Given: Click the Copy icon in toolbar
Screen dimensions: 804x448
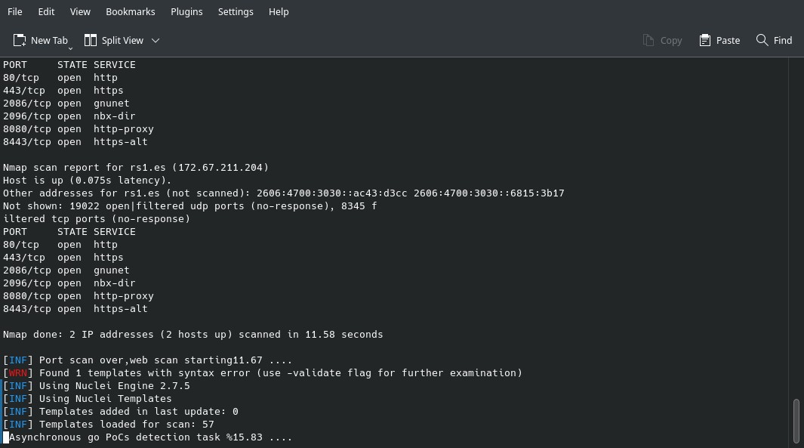Looking at the screenshot, I should point(648,40).
